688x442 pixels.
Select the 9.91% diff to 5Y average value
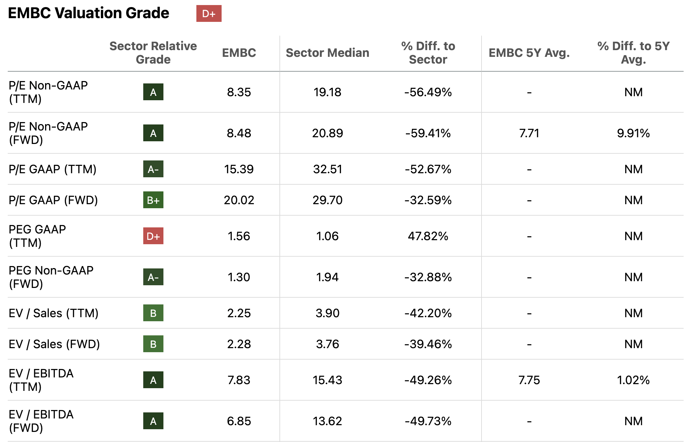click(633, 133)
